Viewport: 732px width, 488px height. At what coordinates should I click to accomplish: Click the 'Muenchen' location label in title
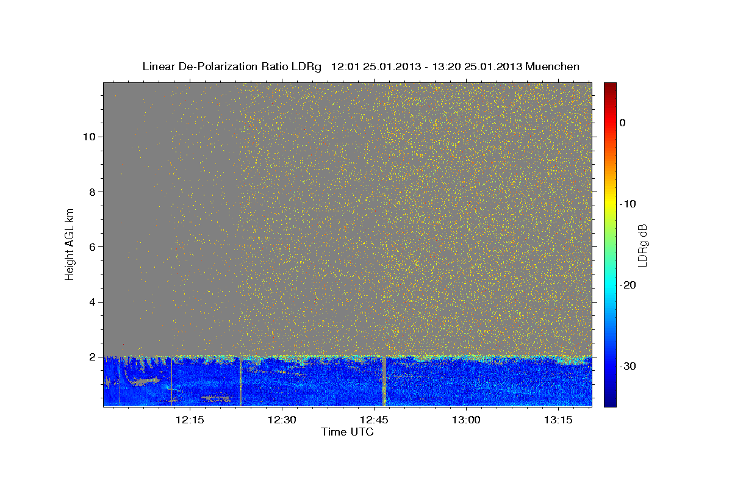[x=553, y=66]
